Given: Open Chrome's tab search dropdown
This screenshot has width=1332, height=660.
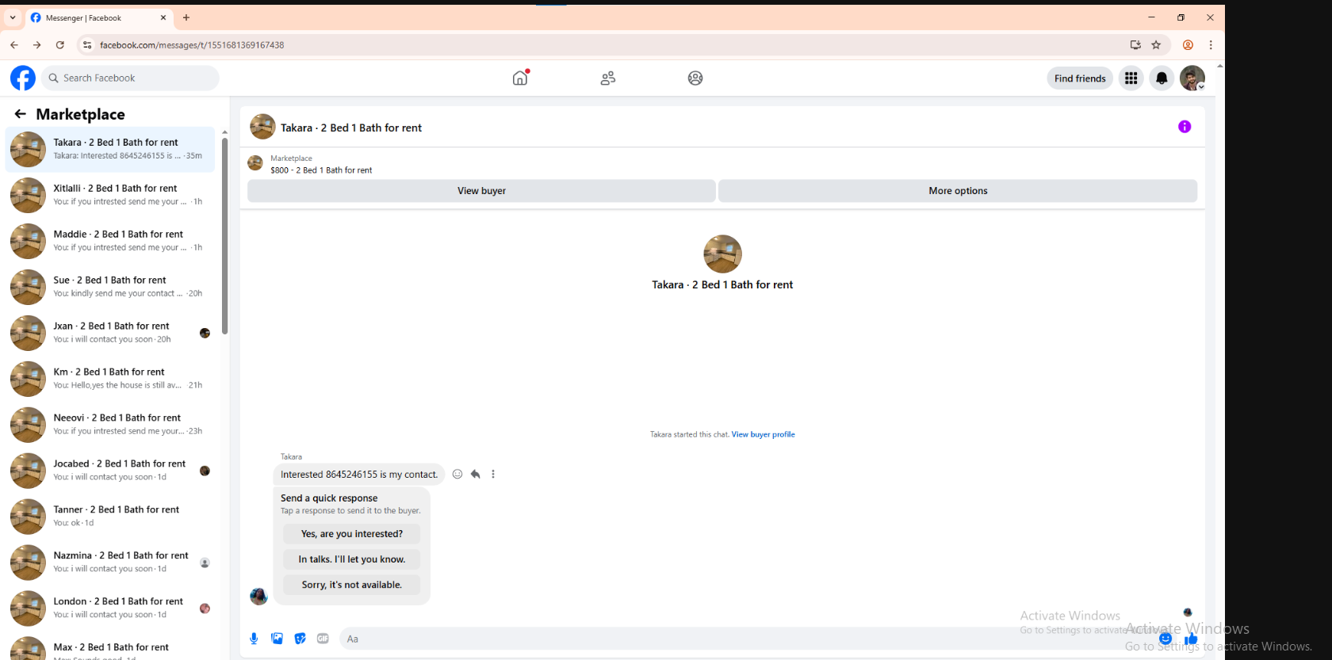Looking at the screenshot, I should 13,17.
